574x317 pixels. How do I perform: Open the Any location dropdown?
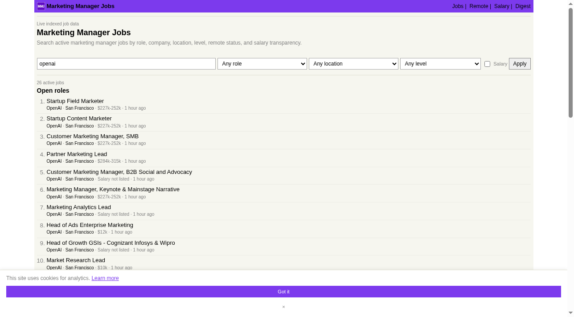[353, 64]
